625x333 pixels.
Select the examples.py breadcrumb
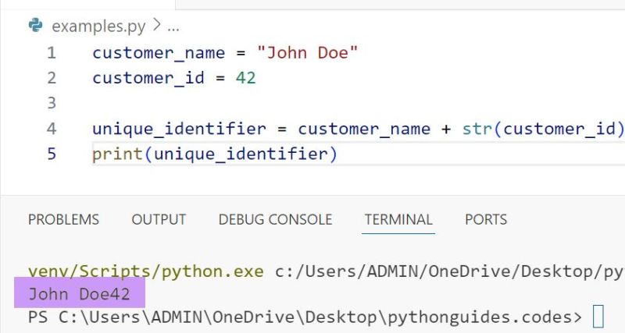pyautogui.click(x=98, y=27)
